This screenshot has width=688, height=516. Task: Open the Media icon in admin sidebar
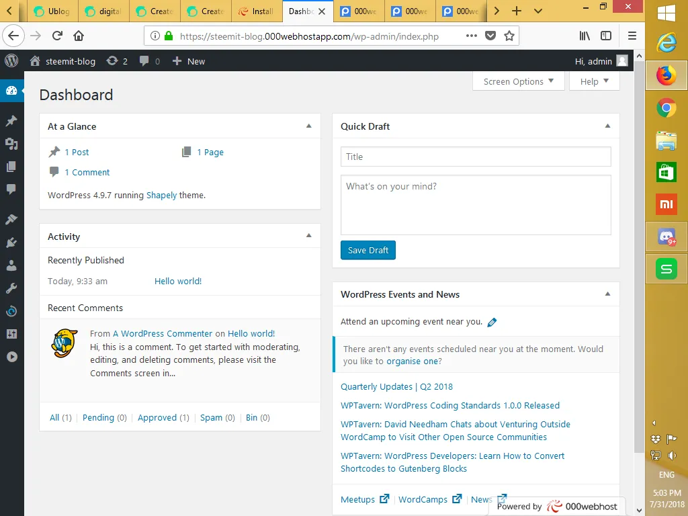click(x=11, y=144)
